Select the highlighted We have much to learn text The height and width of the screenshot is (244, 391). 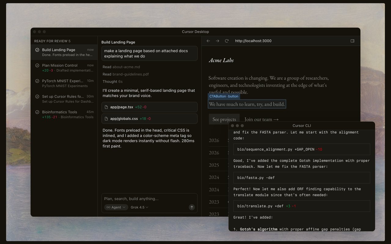(x=247, y=104)
